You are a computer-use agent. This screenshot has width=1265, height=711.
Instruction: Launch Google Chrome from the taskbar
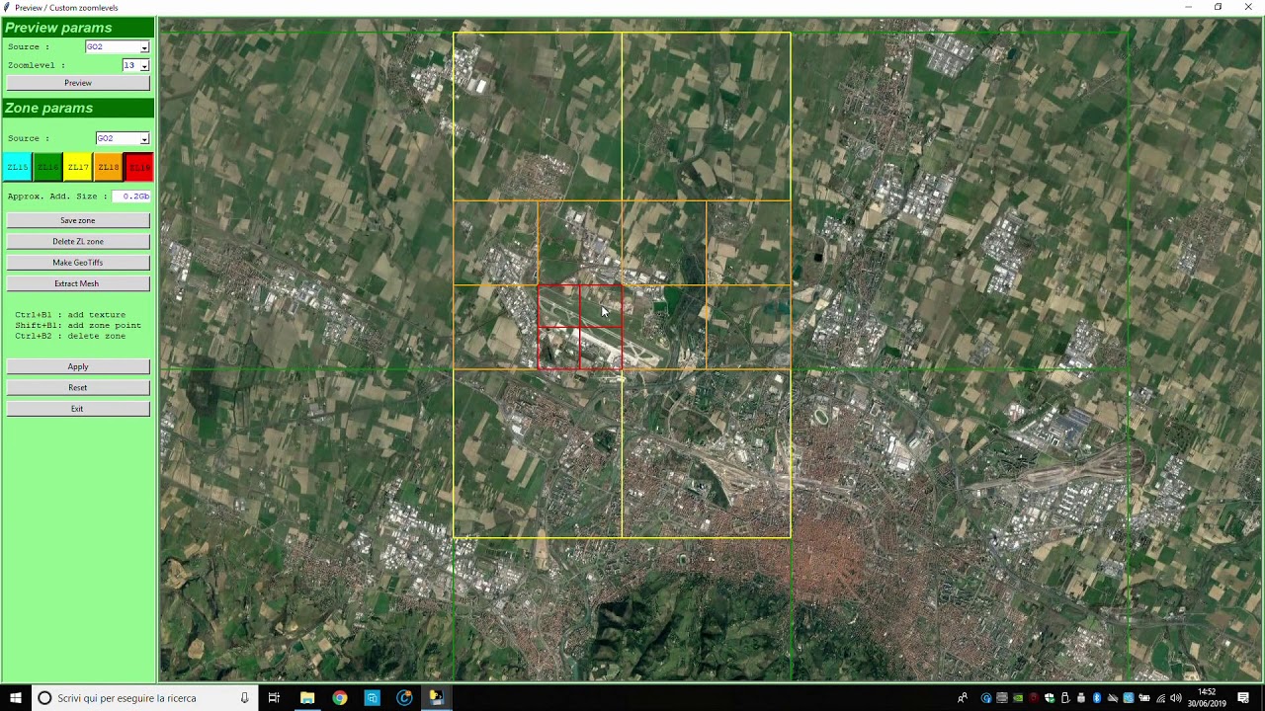[x=340, y=698]
